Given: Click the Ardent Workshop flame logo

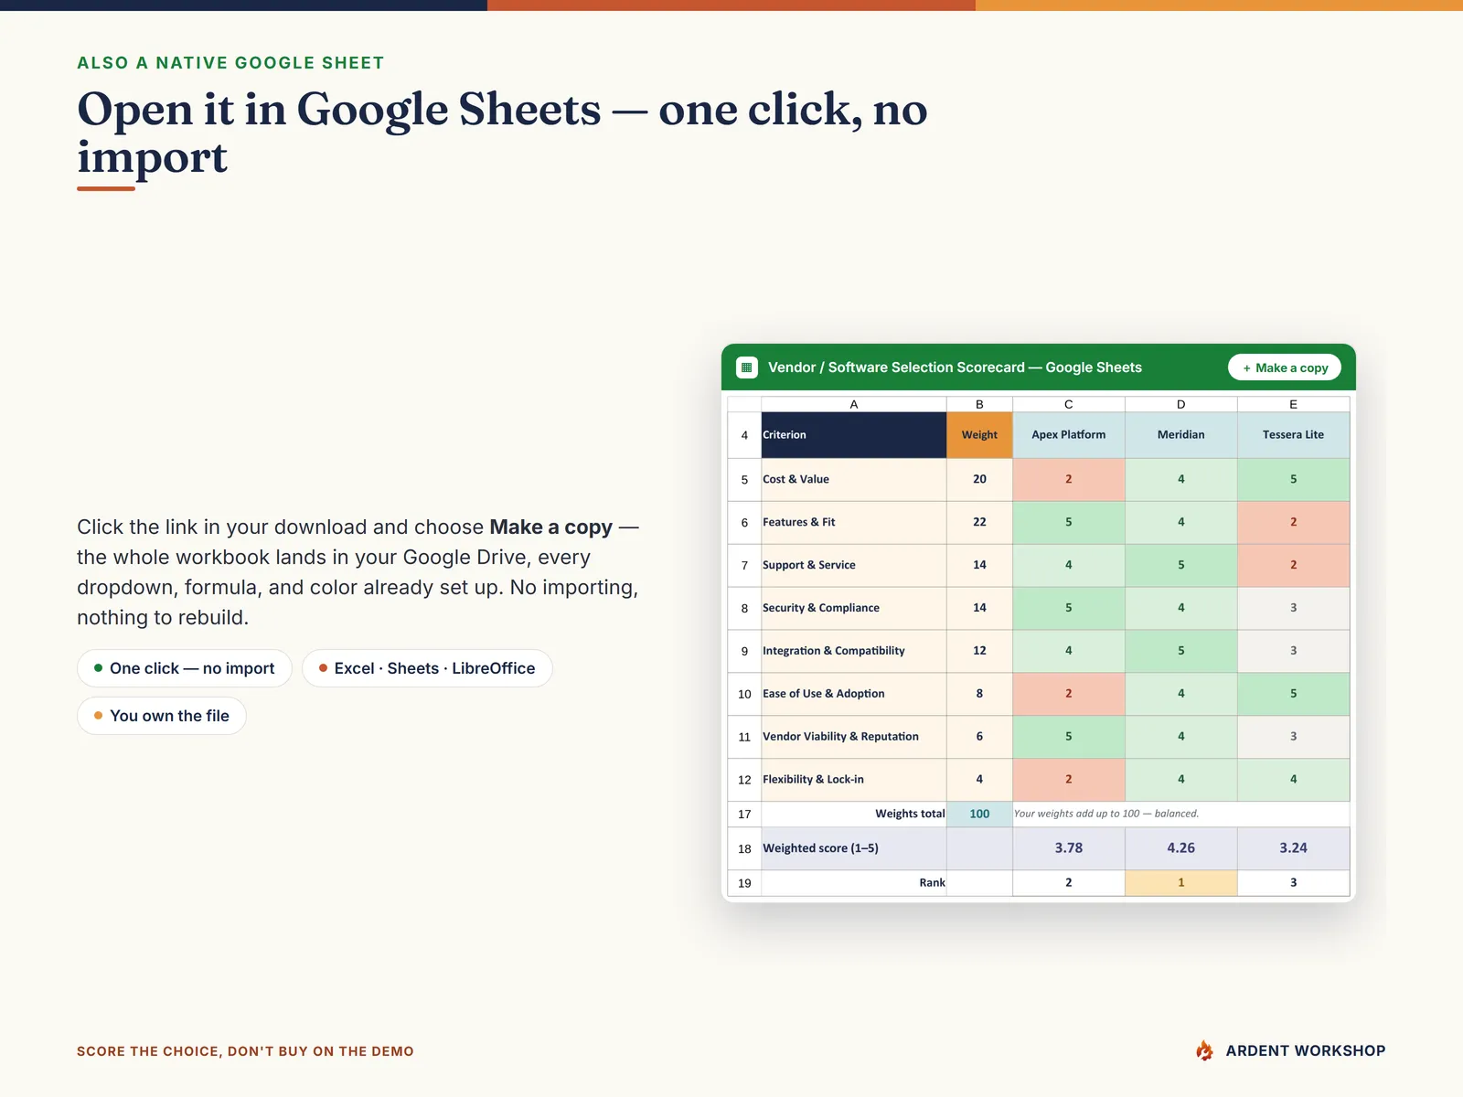Looking at the screenshot, I should (1205, 1050).
